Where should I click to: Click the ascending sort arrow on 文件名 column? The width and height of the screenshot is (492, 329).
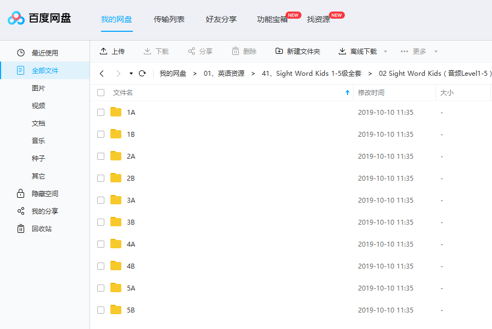point(347,92)
